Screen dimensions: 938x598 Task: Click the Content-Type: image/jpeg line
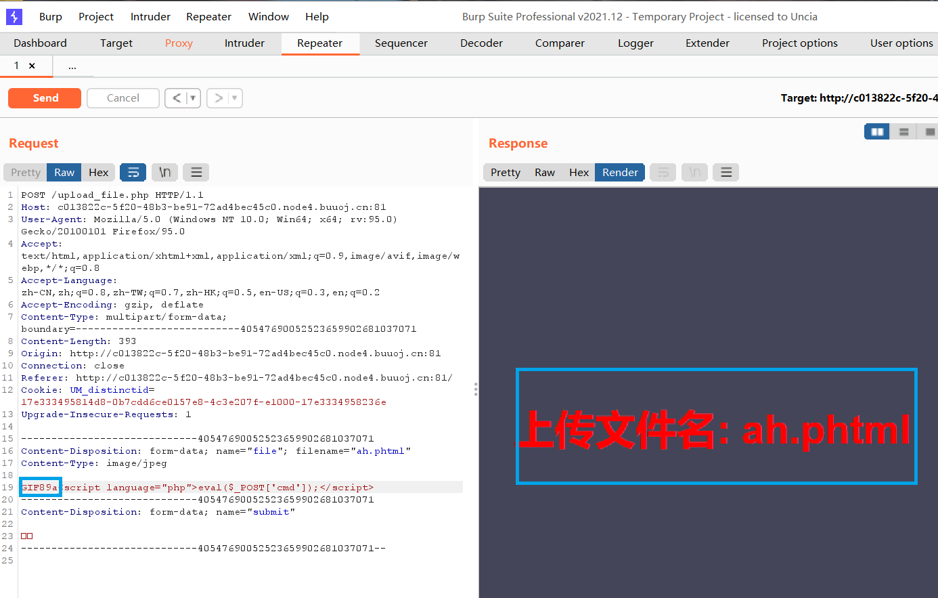94,463
